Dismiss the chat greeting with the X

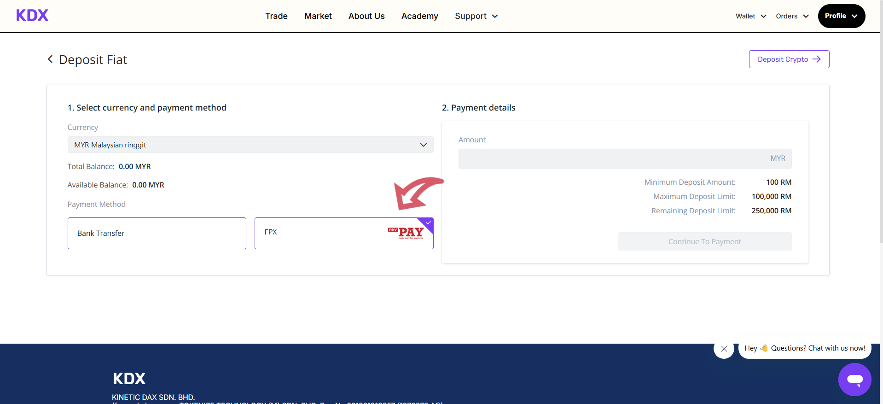pyautogui.click(x=724, y=349)
